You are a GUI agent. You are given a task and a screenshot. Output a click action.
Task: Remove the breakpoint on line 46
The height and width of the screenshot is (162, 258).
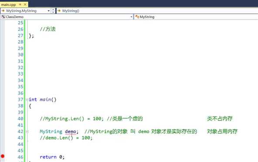(x=3, y=156)
